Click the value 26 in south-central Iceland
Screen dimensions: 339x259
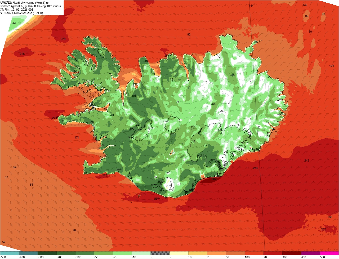point(171,153)
